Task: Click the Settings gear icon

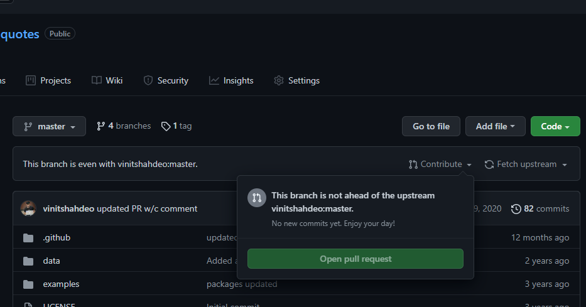Action: [x=279, y=80]
